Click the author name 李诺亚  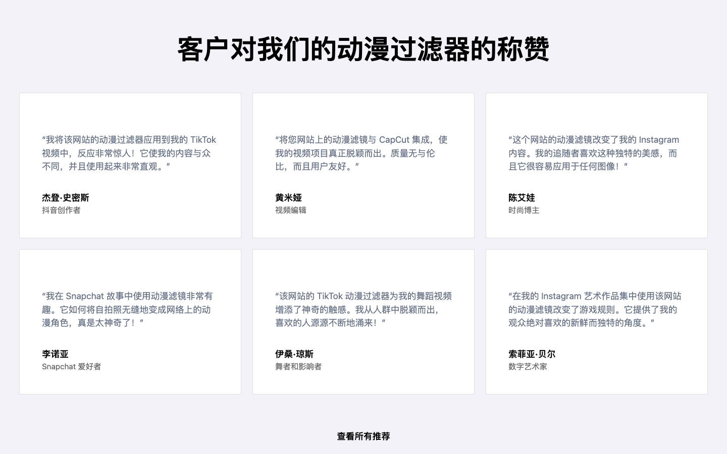coord(55,354)
